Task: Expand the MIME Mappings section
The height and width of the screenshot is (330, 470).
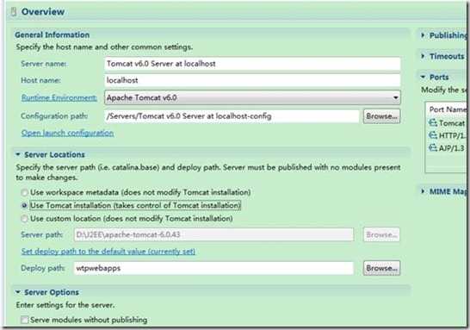Action: 423,191
